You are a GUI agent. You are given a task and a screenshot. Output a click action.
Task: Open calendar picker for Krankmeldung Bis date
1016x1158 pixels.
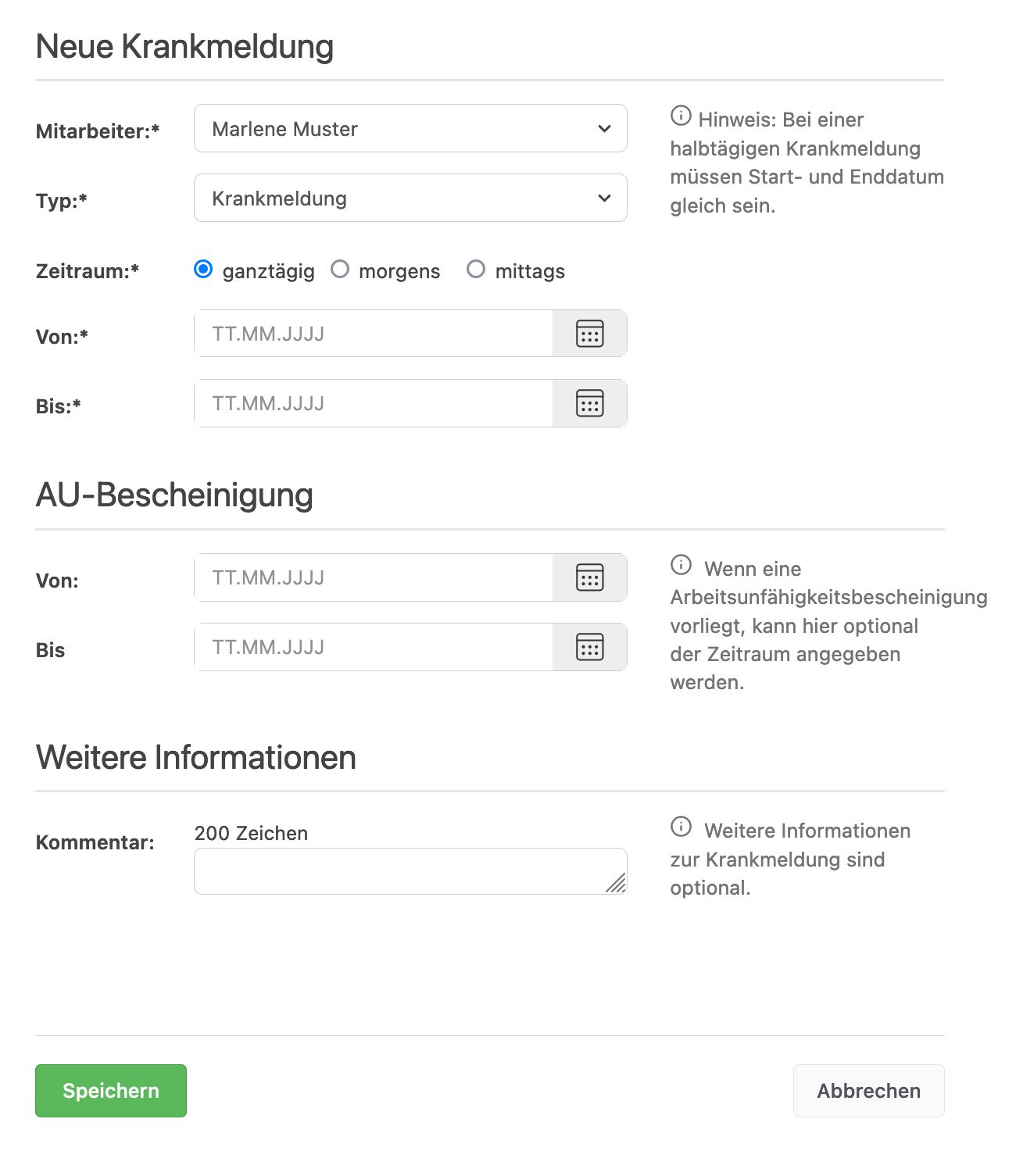click(x=590, y=403)
